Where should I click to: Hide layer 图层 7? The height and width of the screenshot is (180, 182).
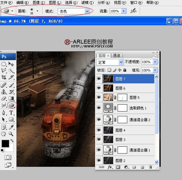[99, 79]
